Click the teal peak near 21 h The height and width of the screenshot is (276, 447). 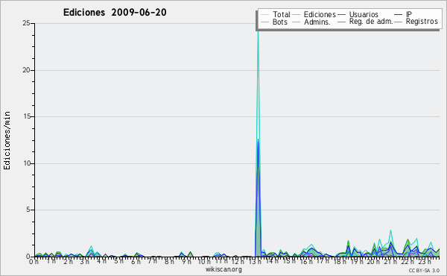click(390, 230)
